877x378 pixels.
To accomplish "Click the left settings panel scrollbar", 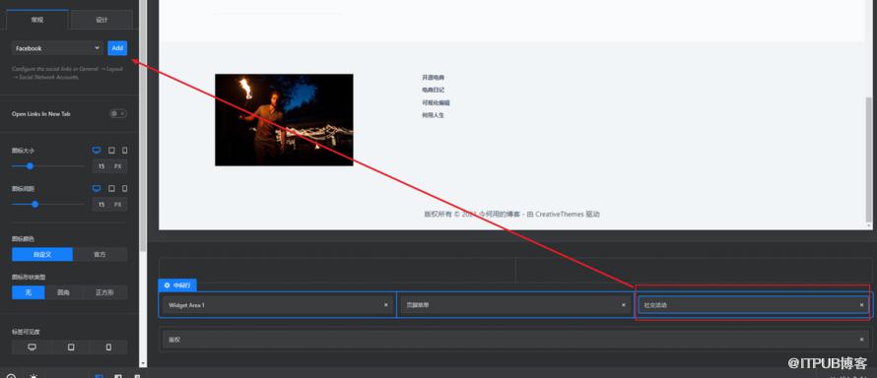I will point(143,126).
